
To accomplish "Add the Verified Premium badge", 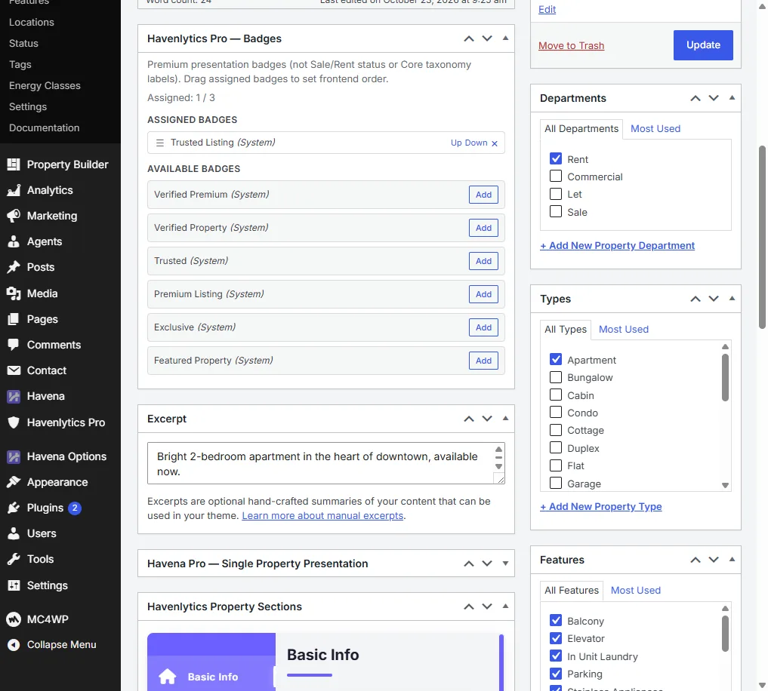I will (x=483, y=195).
